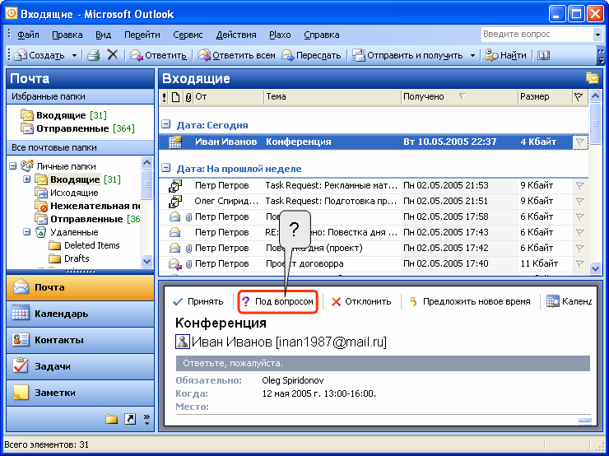Switch to Почта navigation pane
The width and height of the screenshot is (609, 456).
coord(80,287)
